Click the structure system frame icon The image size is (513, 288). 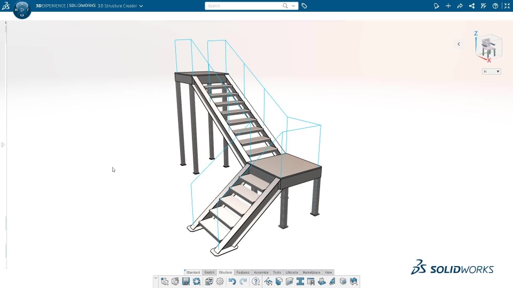(290, 282)
